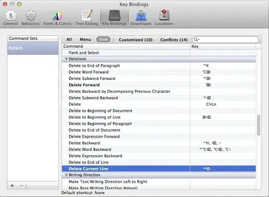
Task: Open the search options dropdown arrow
Action: click(x=198, y=39)
